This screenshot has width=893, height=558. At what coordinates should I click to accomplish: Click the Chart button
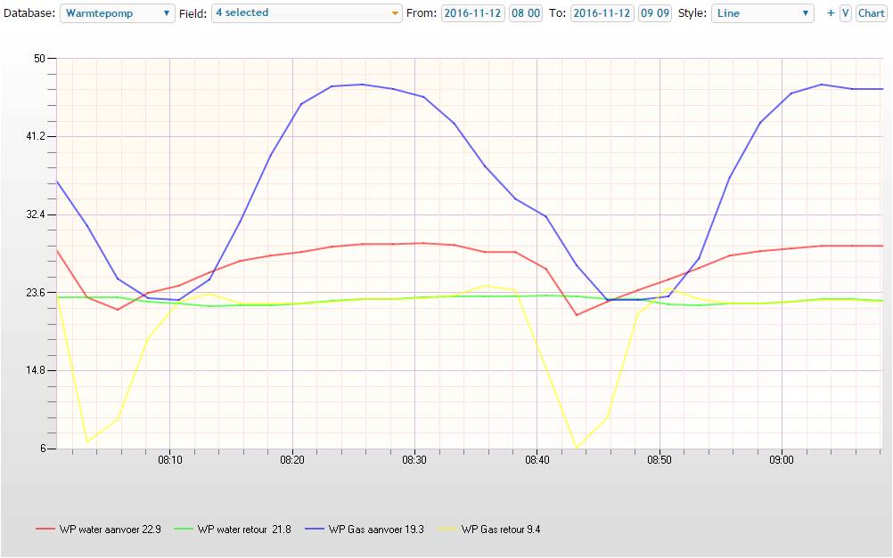click(x=871, y=13)
